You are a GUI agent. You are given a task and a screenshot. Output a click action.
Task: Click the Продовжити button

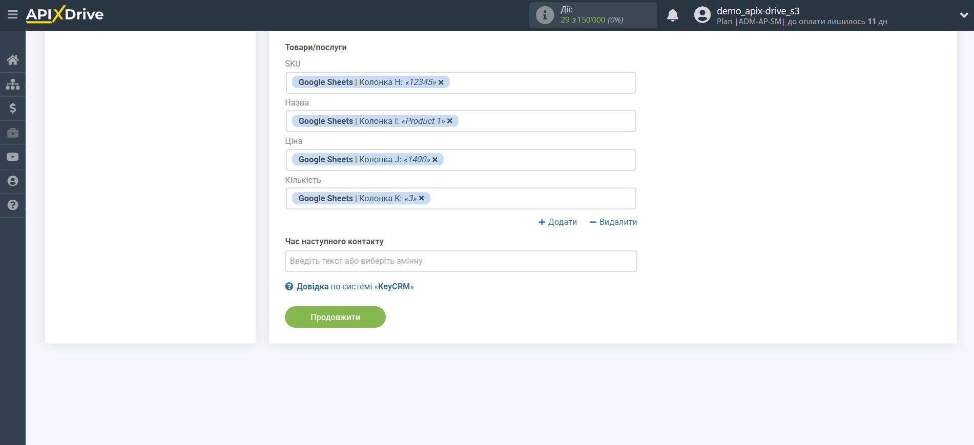click(x=335, y=317)
